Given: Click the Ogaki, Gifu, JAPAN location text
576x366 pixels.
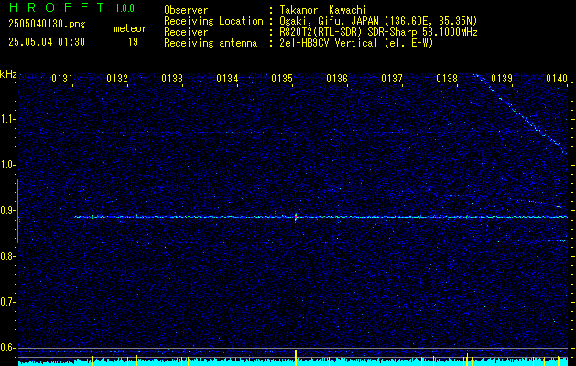Looking at the screenshot, I should [378, 21].
